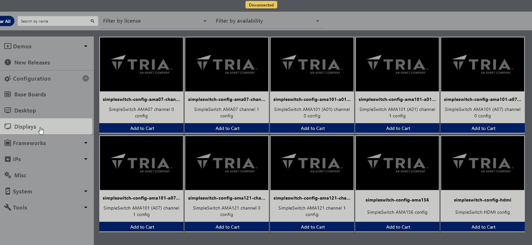Open the AMA101 (A07) channel 1 thumbnail

click(141, 163)
